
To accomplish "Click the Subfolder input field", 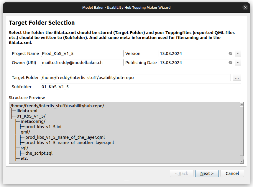I will pos(141,87).
